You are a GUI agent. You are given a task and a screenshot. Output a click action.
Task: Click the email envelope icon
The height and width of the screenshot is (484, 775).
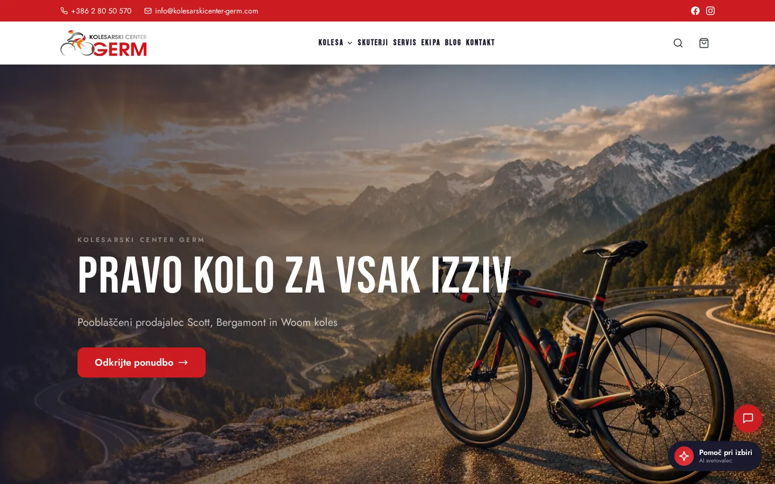pyautogui.click(x=148, y=11)
